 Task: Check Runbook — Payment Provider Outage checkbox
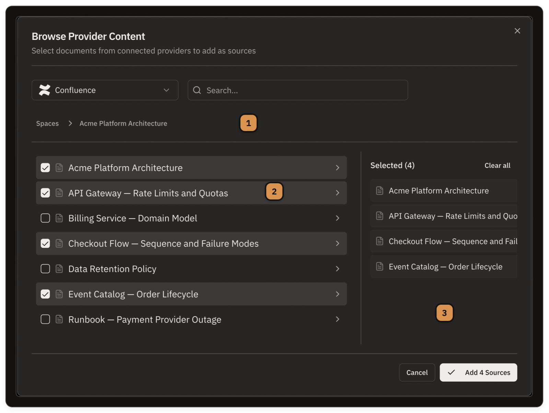(45, 319)
